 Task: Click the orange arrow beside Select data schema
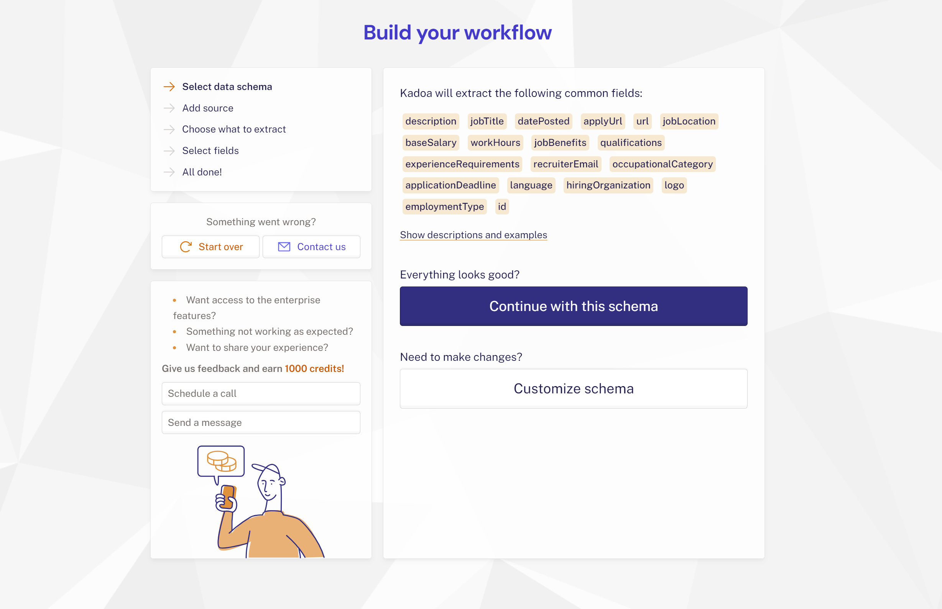coord(169,87)
